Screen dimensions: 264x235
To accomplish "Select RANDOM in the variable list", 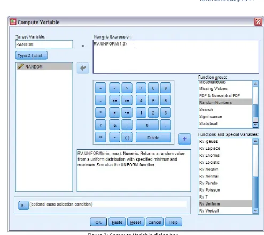I will tap(44, 66).
